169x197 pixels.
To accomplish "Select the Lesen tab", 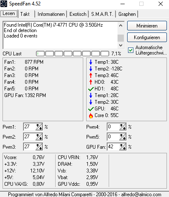I will (9, 14).
